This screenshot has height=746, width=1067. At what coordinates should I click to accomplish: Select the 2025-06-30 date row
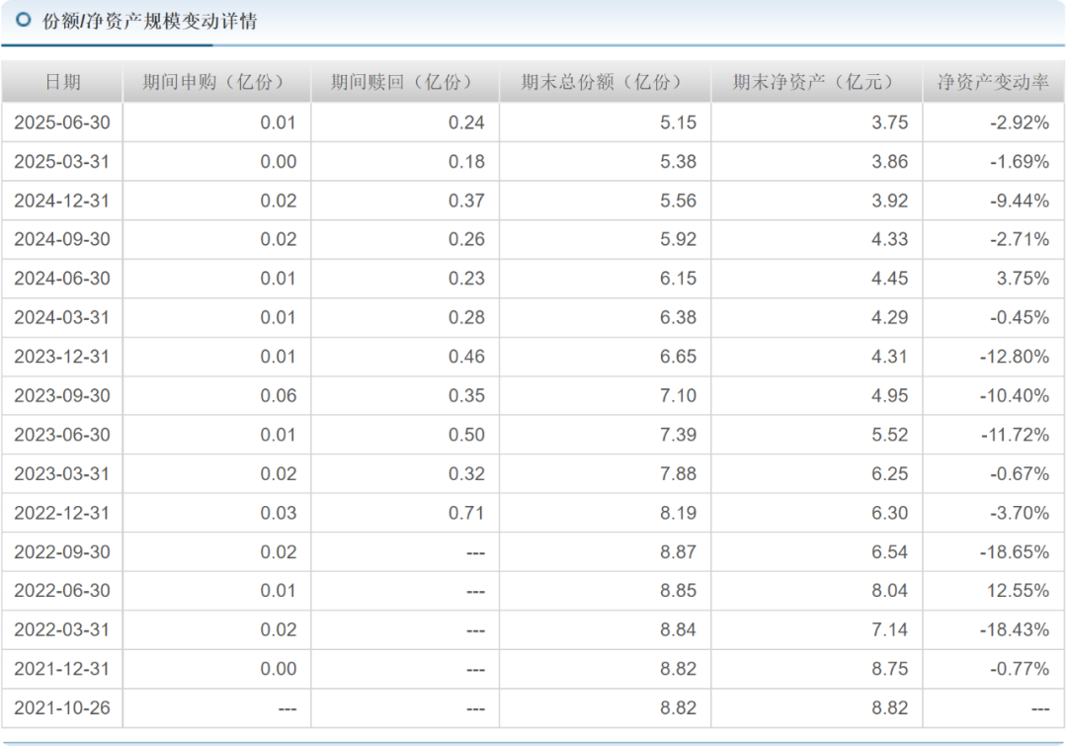pos(61,123)
